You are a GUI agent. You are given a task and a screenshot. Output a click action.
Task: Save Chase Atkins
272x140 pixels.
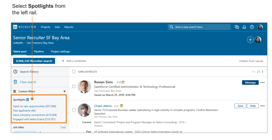(240, 106)
